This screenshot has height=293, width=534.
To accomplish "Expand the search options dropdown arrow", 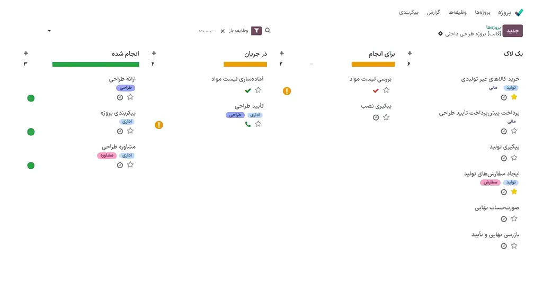I will (49, 31).
